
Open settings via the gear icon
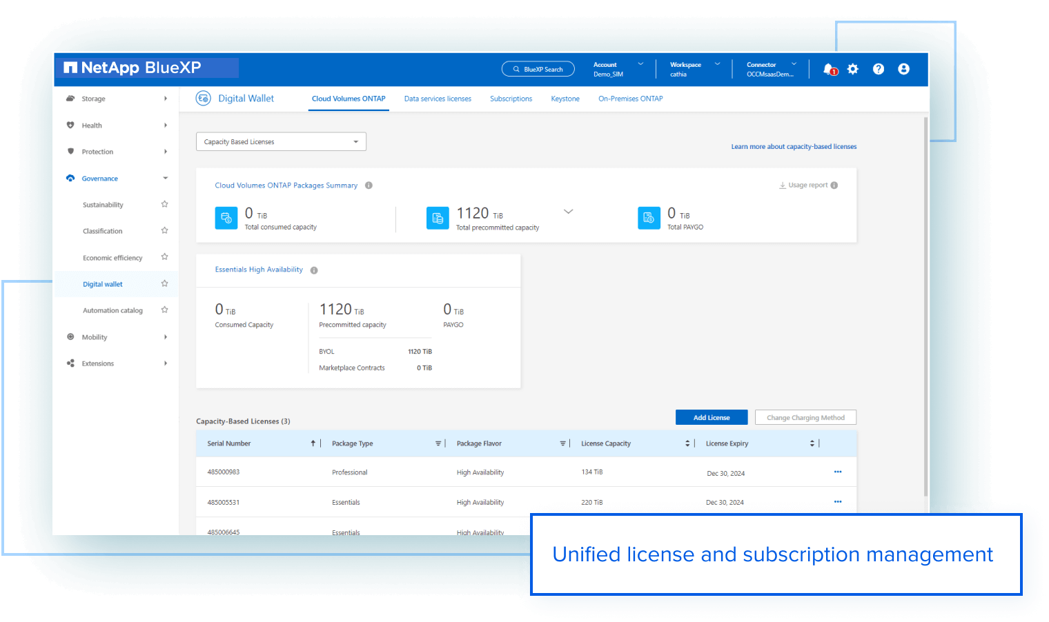pos(853,69)
